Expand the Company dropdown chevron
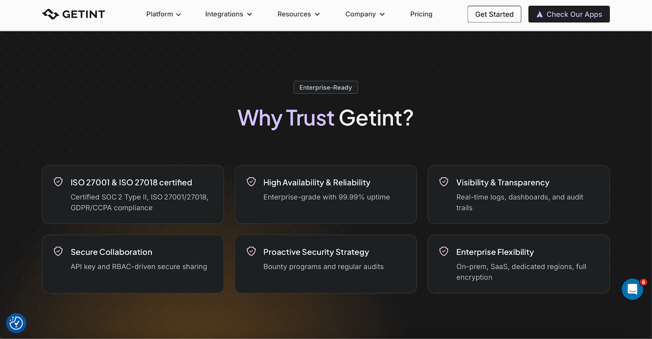The height and width of the screenshot is (339, 652). [x=382, y=14]
